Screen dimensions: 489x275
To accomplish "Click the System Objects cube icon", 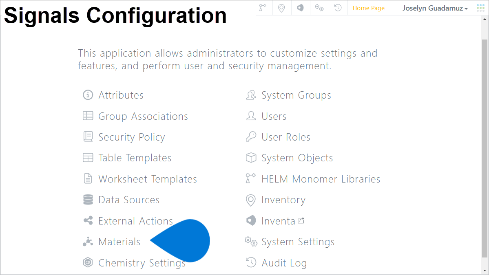I will click(251, 158).
